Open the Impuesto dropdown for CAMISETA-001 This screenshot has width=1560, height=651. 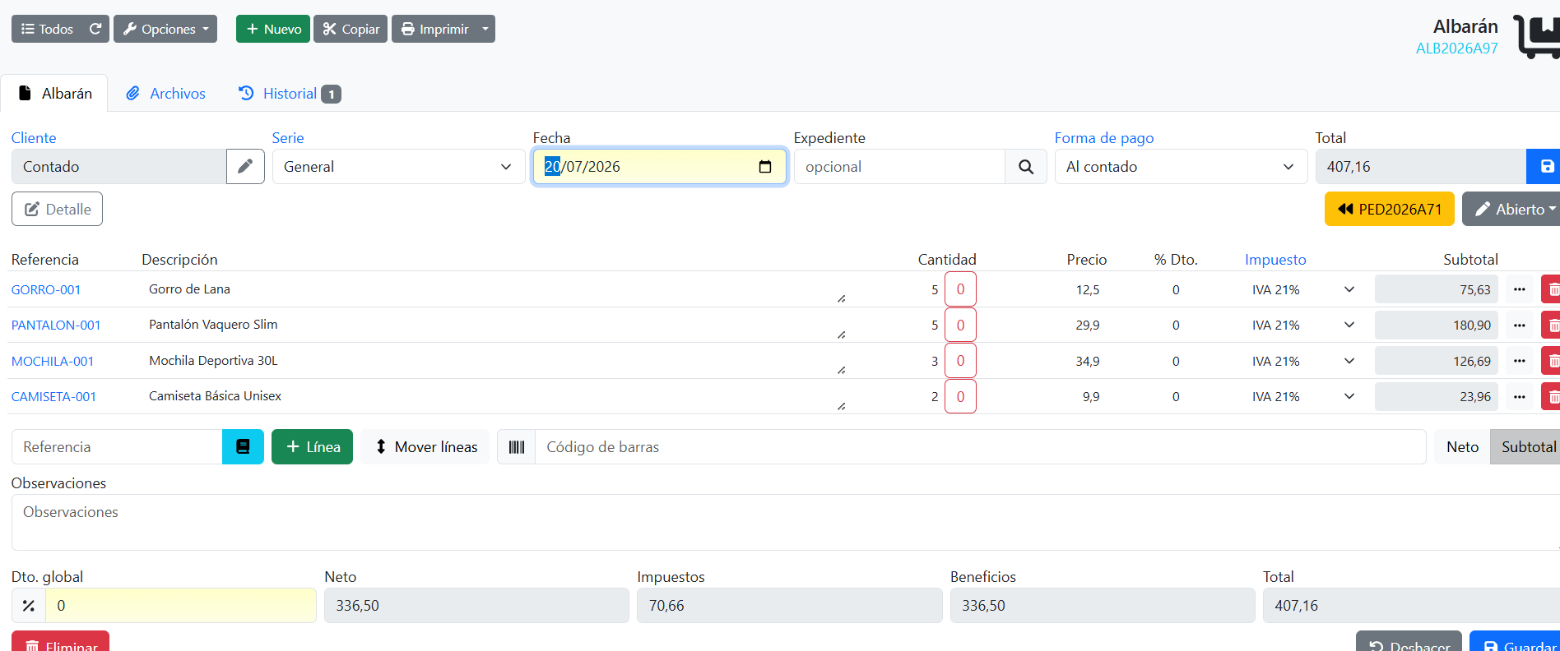click(x=1303, y=396)
